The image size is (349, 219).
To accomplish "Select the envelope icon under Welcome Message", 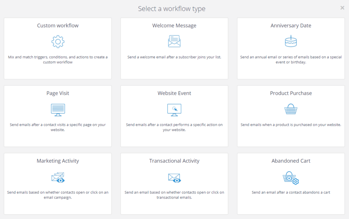I will tap(174, 41).
